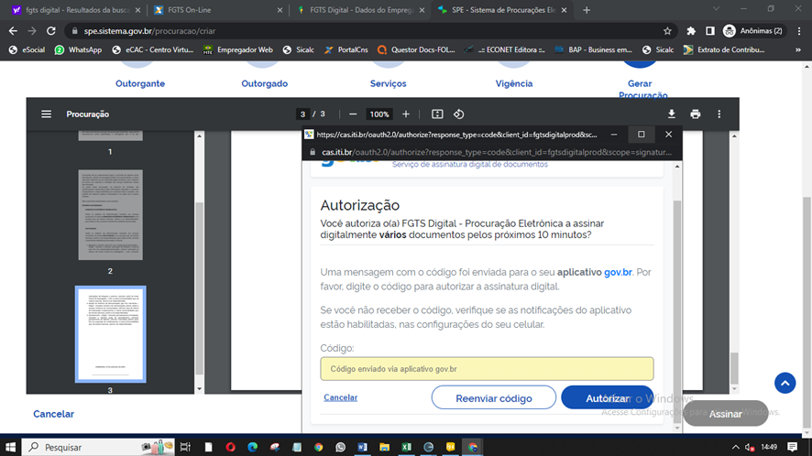Open Chrome extensions puzzle icon
Viewport: 812px width, 456px height.
[x=690, y=30]
